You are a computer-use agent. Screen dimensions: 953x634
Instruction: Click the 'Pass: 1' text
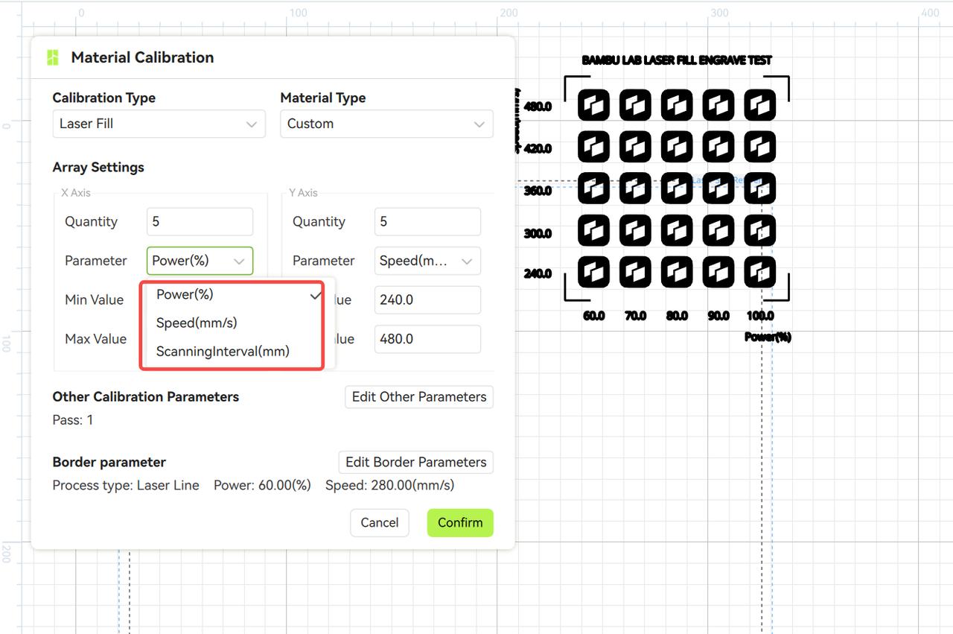(x=73, y=420)
